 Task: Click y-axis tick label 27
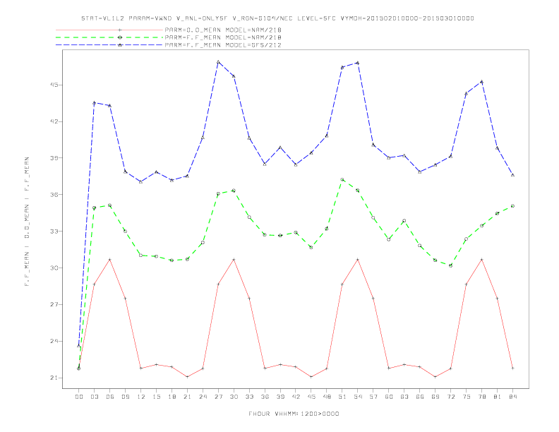(54, 304)
